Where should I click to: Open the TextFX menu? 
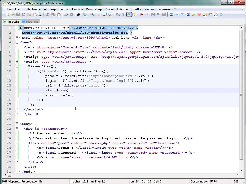(137, 9)
